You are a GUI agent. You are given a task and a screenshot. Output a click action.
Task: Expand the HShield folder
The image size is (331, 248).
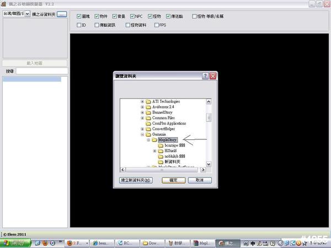[x=154, y=151]
